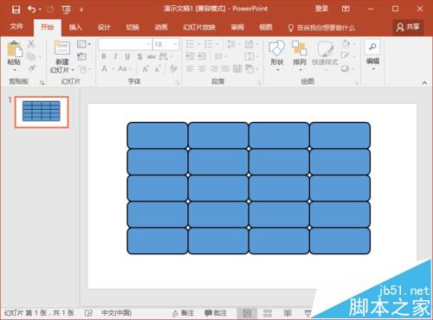Screen dimensions: 433x320
Task: Open Ribbon Display Options icon
Action: pos(346,9)
